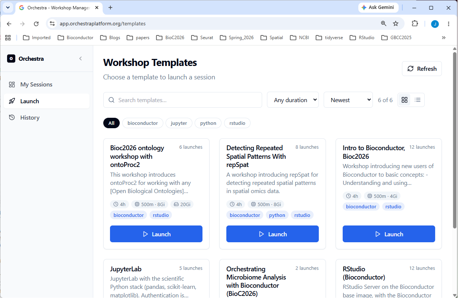Open the Imported bookmarks folder
This screenshot has height=303, width=459.
37,38
